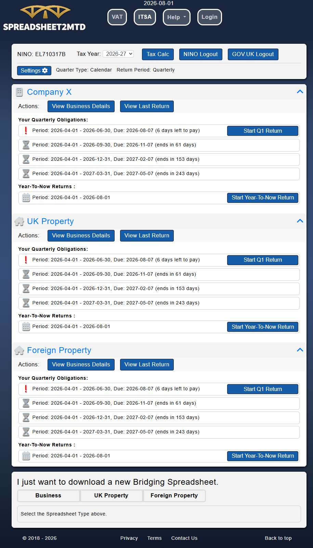Click the Foreign Property house icon
The width and height of the screenshot is (313, 548).
[19, 350]
